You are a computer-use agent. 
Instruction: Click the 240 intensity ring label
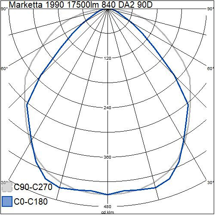coord(107,107)
